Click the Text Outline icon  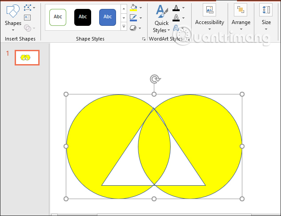176,18
